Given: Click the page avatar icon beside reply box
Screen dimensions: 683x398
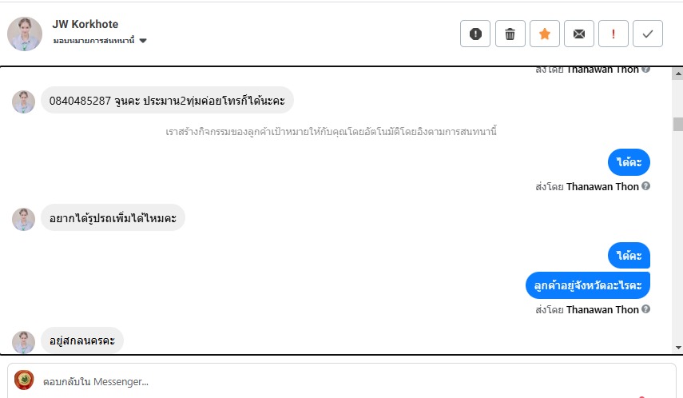Looking at the screenshot, I should point(24,380).
